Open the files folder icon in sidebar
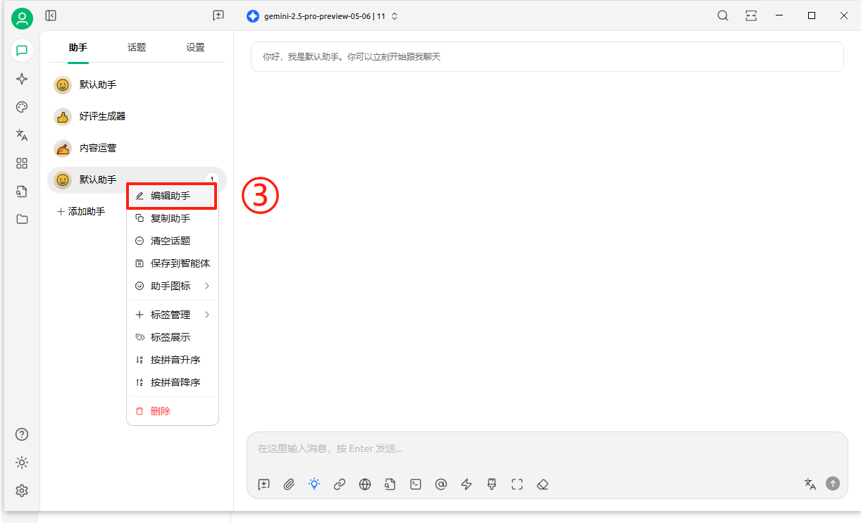Viewport: 861px width, 523px height. (x=22, y=219)
